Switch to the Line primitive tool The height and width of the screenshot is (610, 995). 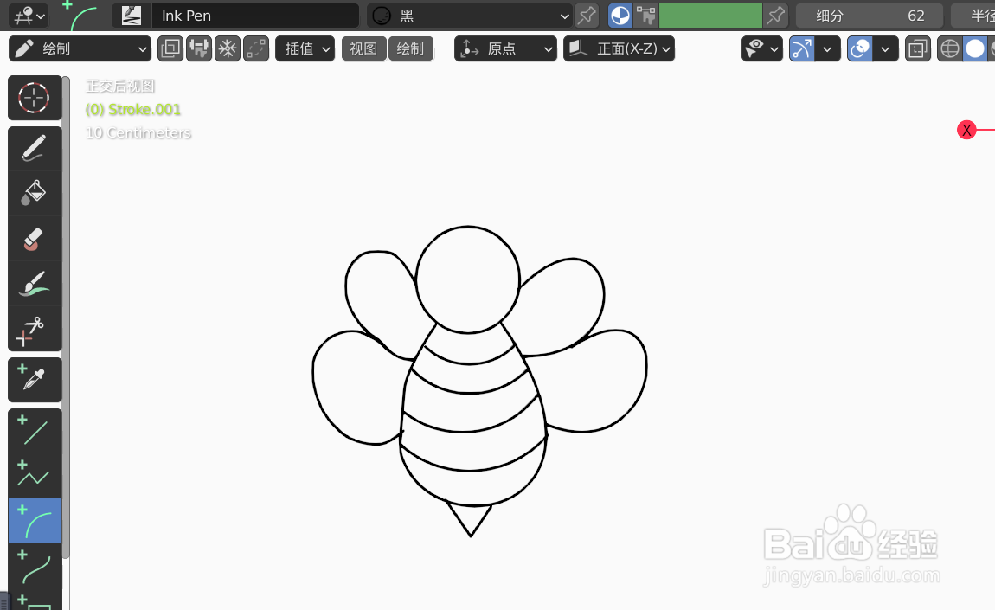(x=35, y=430)
